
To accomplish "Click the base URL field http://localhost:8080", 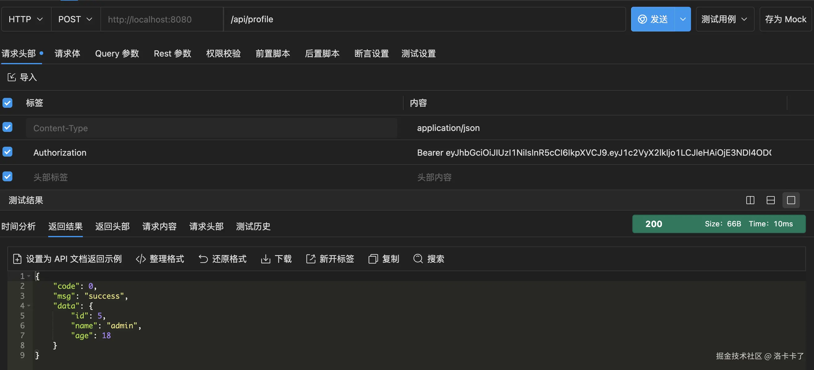I will coord(162,19).
